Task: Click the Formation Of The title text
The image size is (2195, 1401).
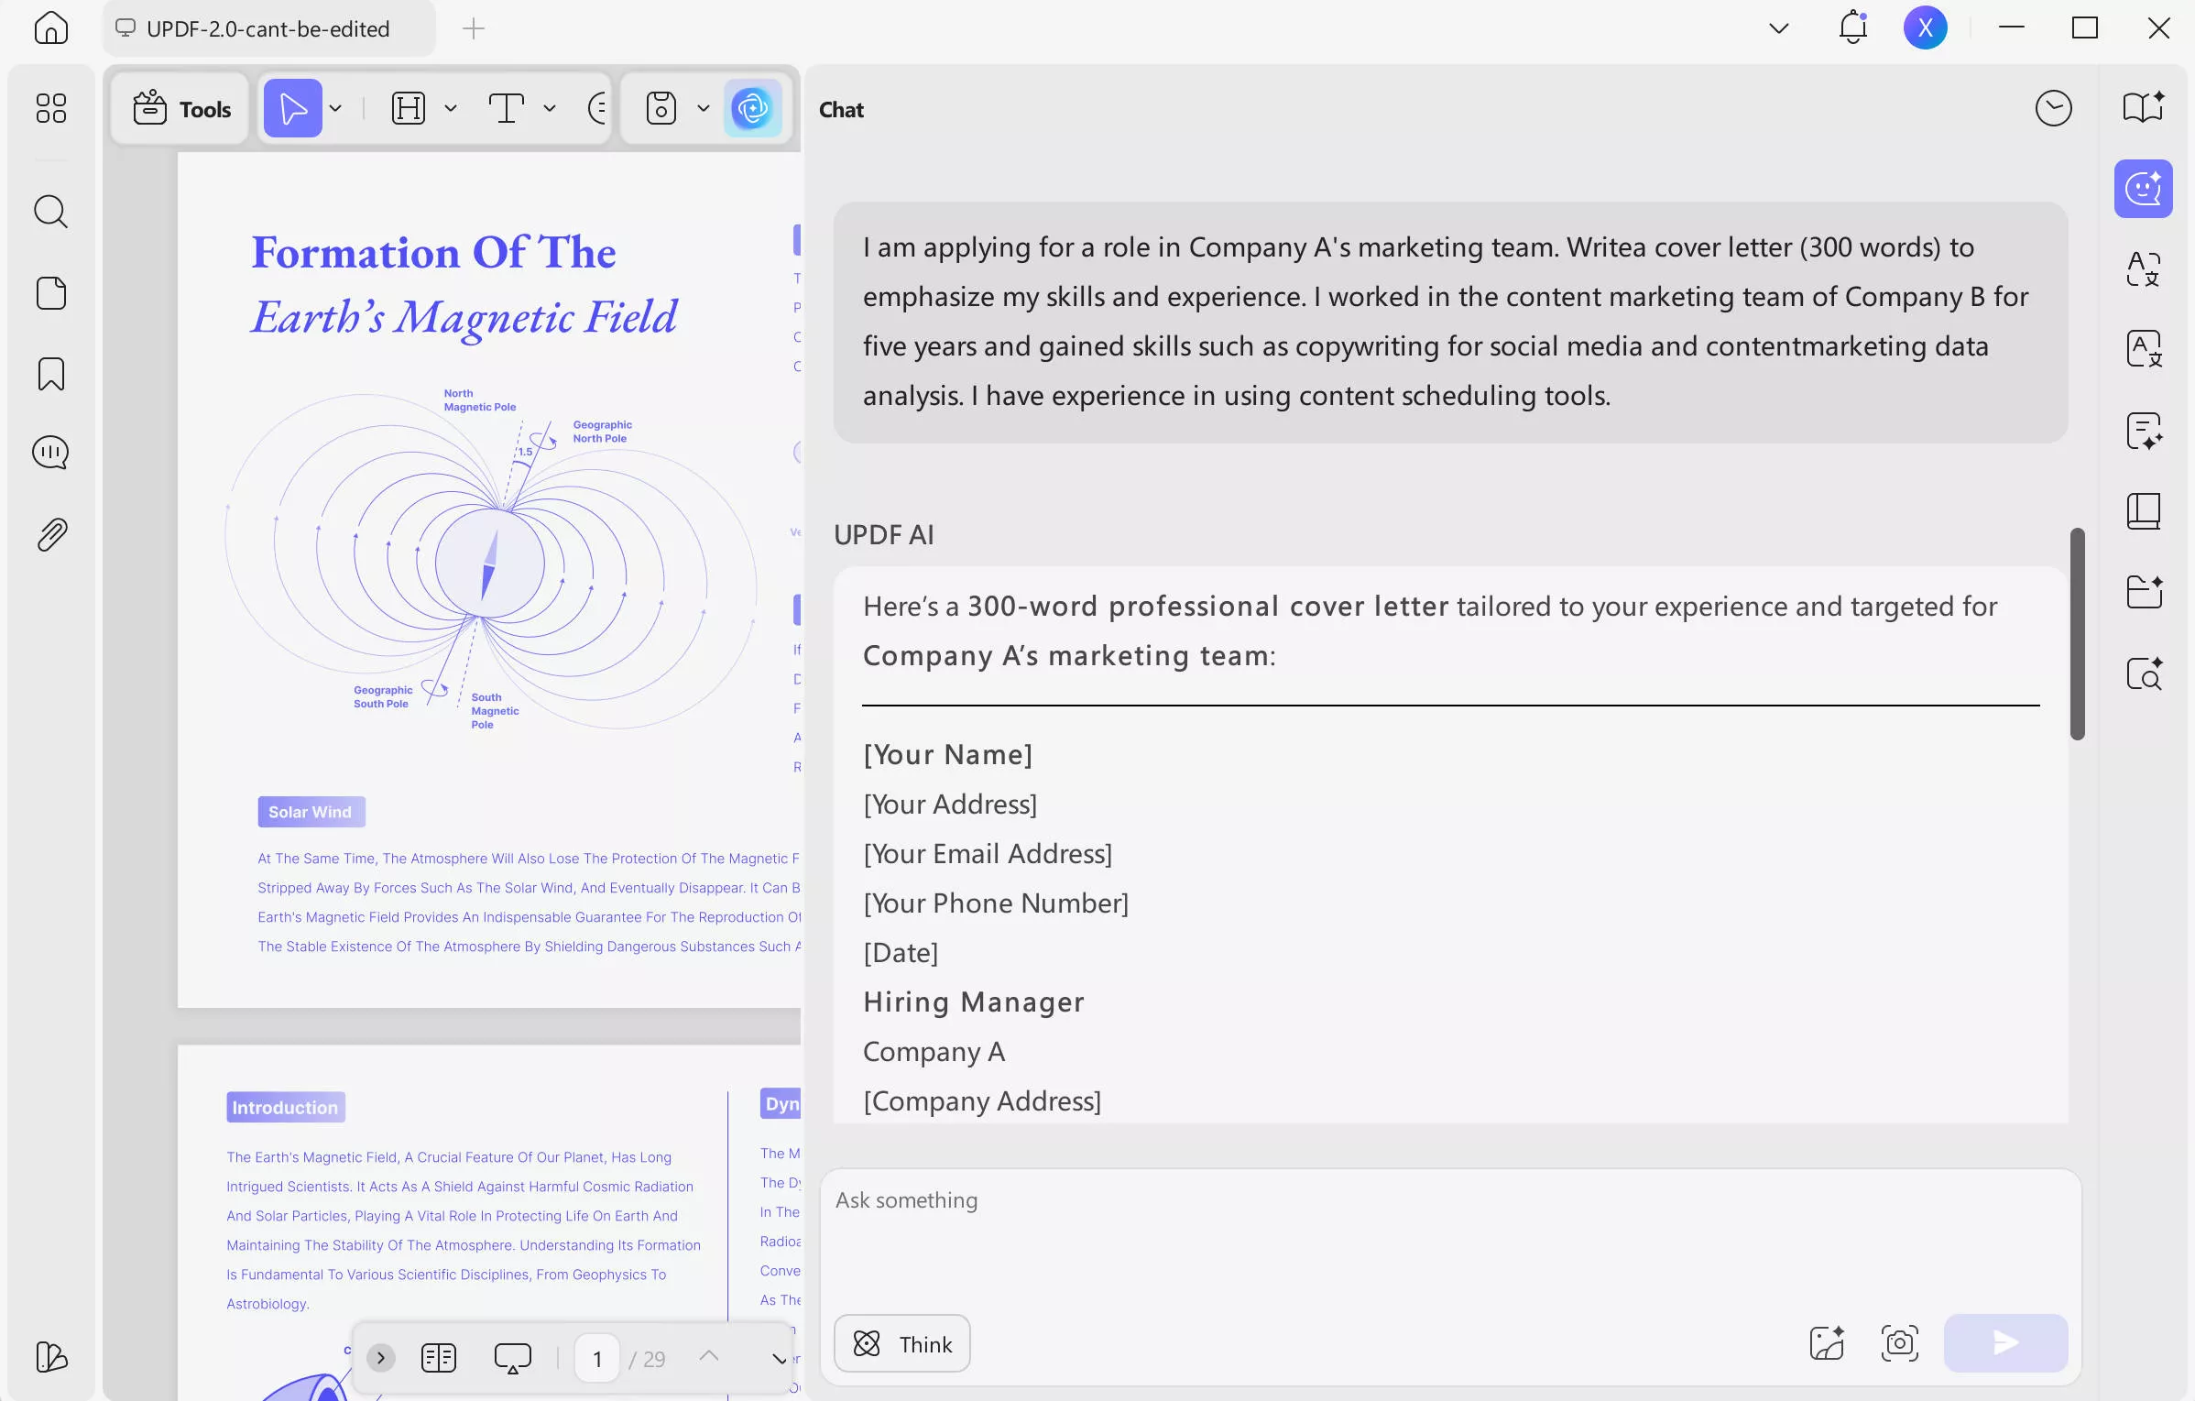Action: (x=434, y=252)
